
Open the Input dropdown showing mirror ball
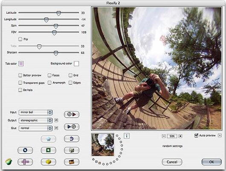click(35, 112)
